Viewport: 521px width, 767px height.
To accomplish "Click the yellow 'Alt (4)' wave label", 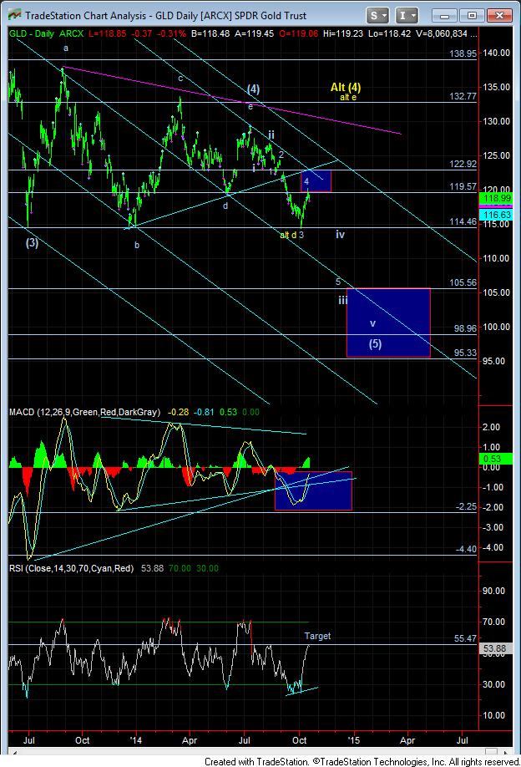I will [346, 88].
